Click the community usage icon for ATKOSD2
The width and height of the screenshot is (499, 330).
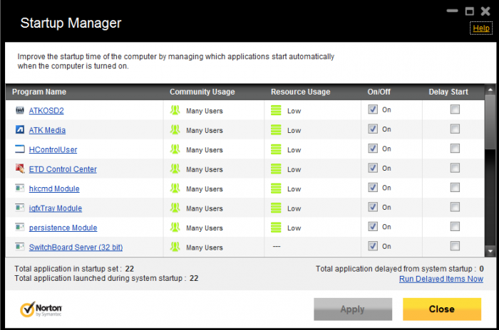pyautogui.click(x=175, y=110)
